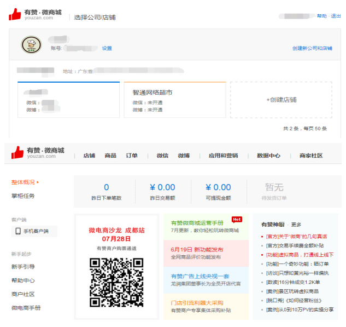The width and height of the screenshot is (346, 327).
Task: Click 退出 to log out
Action: pos(336,16)
